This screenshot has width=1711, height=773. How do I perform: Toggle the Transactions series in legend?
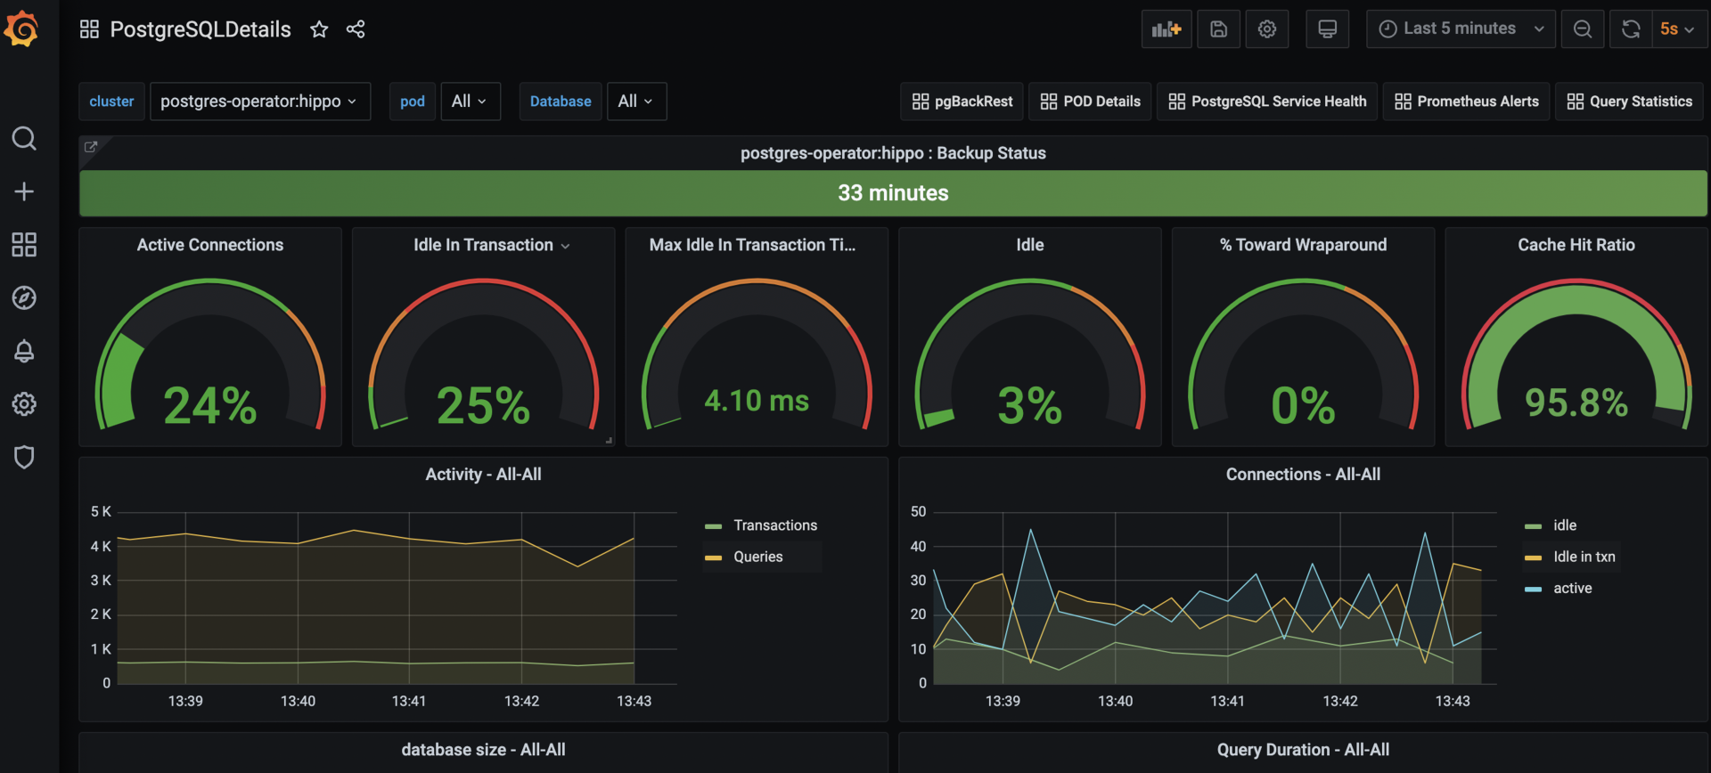(774, 525)
